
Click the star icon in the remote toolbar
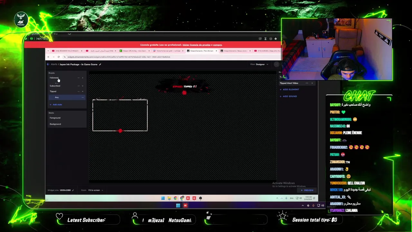pyautogui.click(x=276, y=39)
